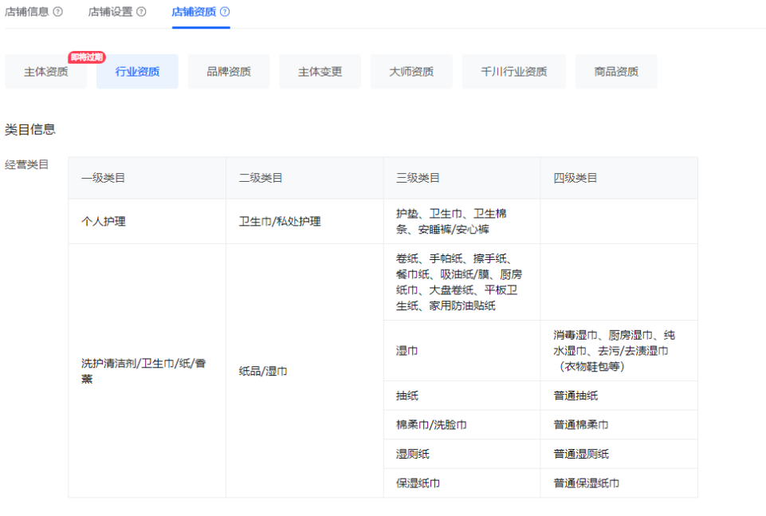Viewport: 766px width, 516px height.
Task: Switch to 大师资质
Action: (411, 72)
